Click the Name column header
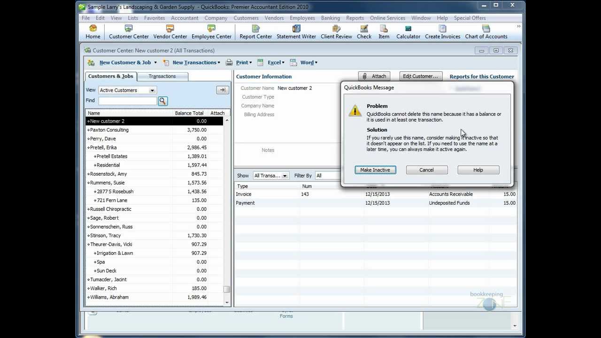Screen dimensions: 601x338 click(129, 113)
